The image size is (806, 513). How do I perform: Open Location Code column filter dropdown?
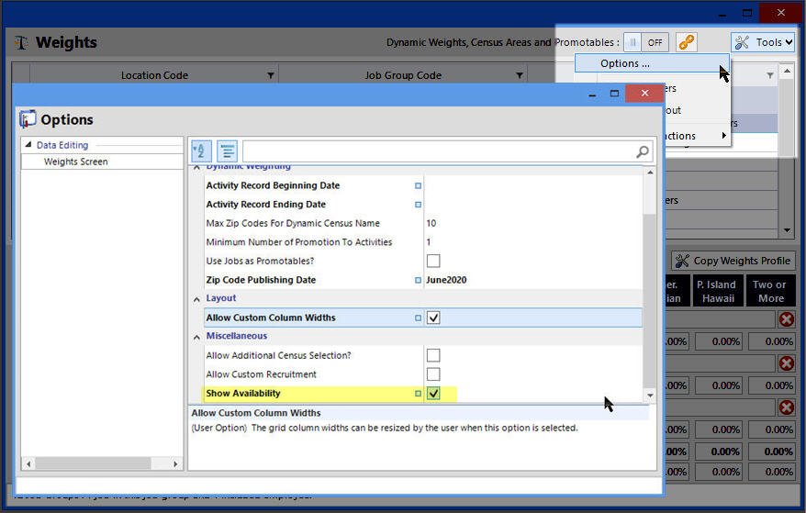[x=271, y=75]
